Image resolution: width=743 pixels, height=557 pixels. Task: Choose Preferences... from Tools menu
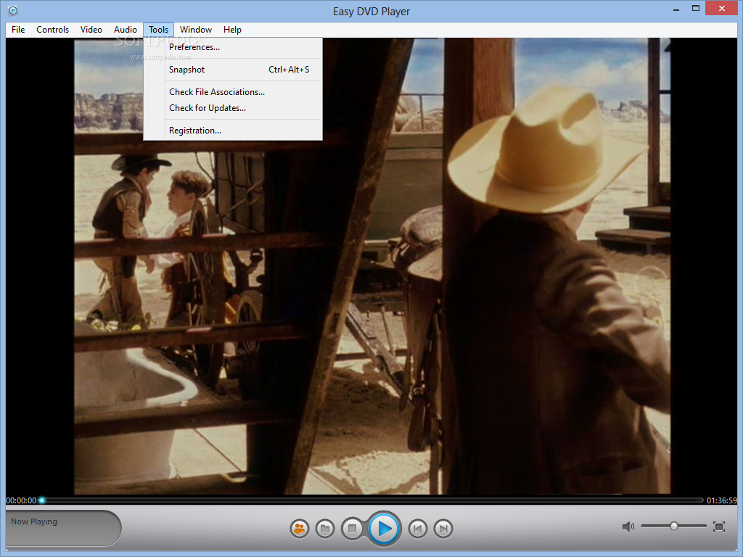tap(233, 47)
